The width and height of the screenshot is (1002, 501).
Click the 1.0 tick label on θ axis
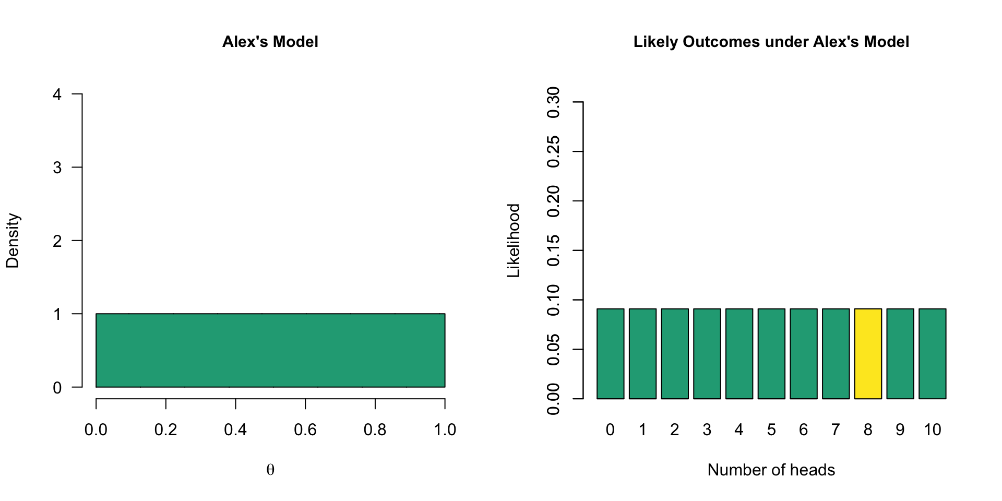[445, 430]
